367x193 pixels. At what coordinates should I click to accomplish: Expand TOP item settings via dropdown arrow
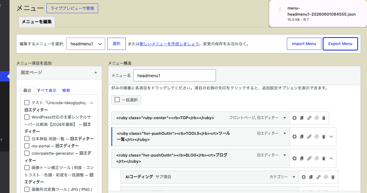285,118
